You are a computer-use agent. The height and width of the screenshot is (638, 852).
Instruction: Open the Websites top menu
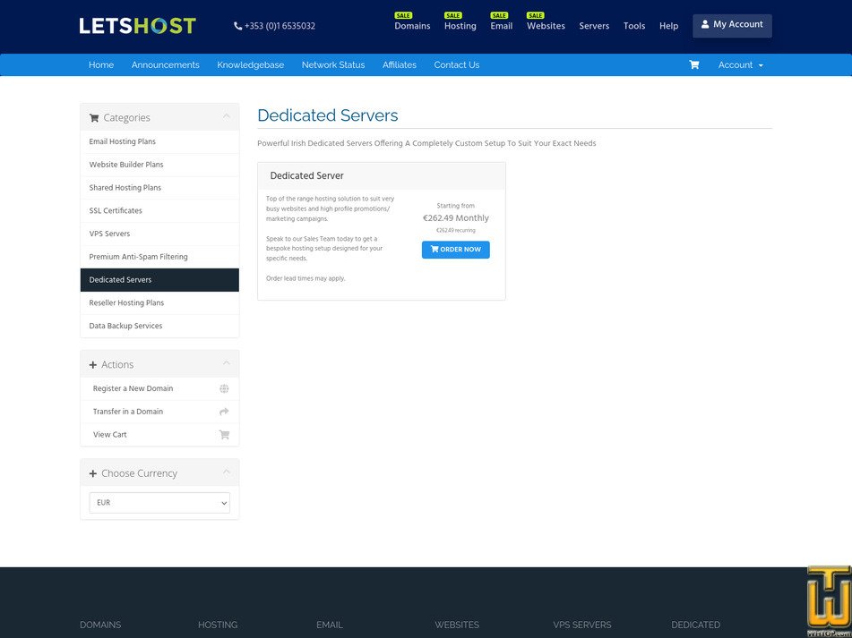[546, 26]
